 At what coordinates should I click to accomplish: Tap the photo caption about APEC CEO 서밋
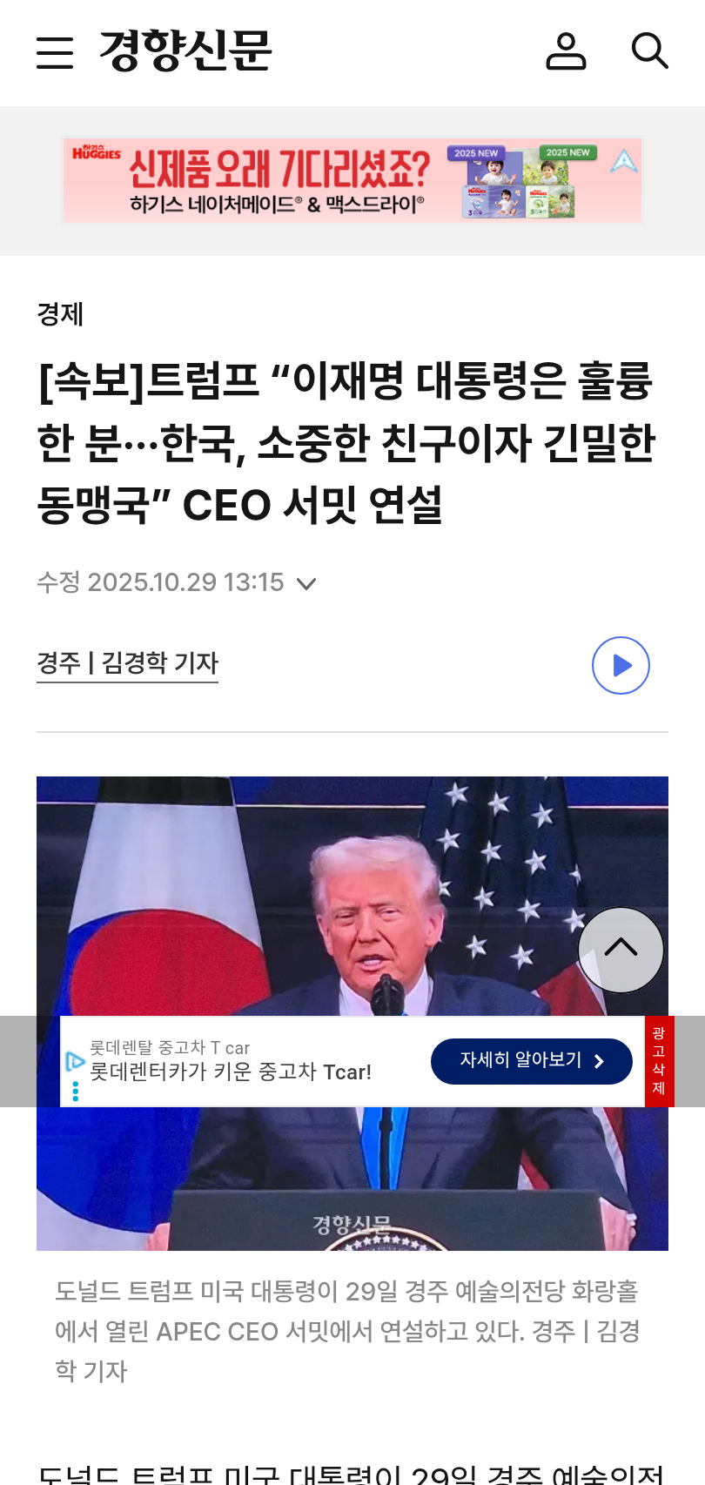tap(348, 1331)
